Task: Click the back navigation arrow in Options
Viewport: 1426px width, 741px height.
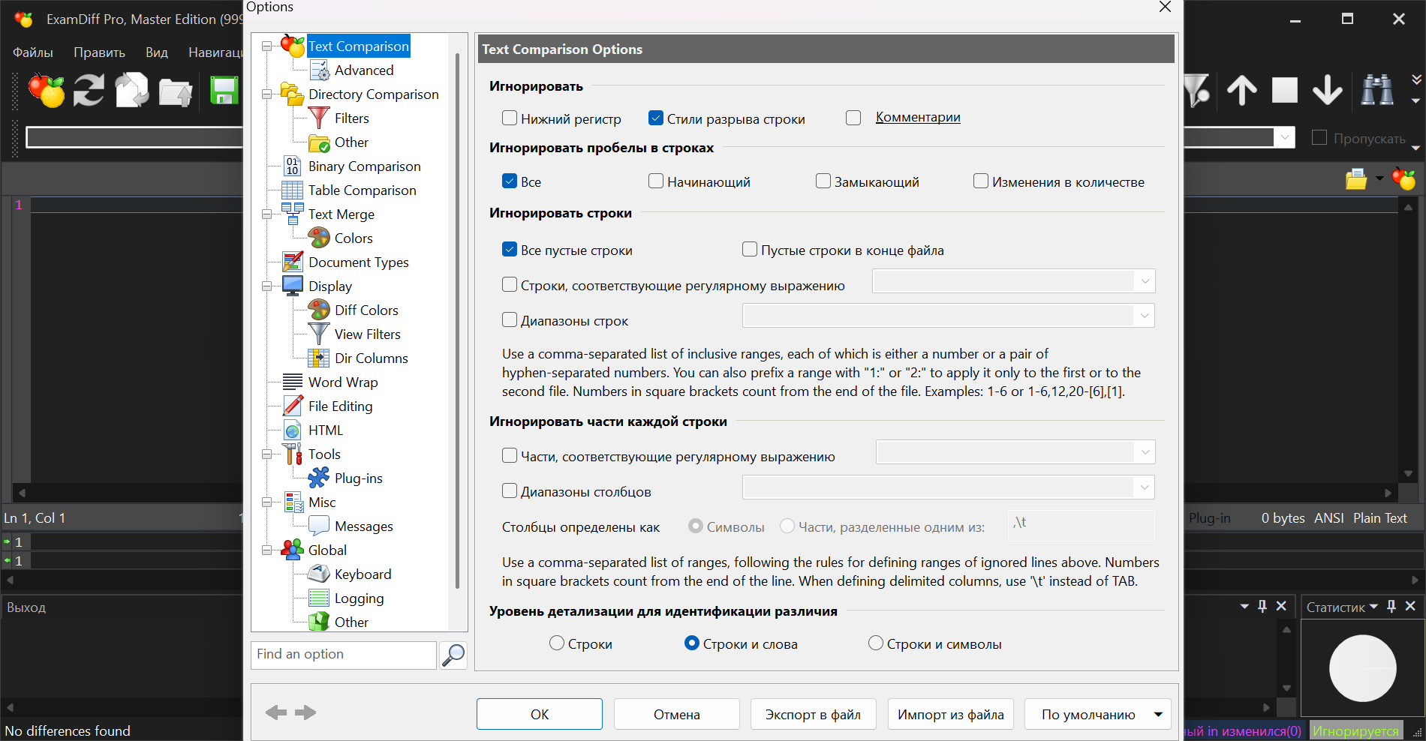Action: coord(276,712)
